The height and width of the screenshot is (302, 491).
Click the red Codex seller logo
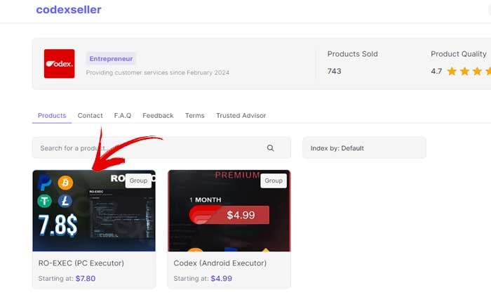pos(59,64)
